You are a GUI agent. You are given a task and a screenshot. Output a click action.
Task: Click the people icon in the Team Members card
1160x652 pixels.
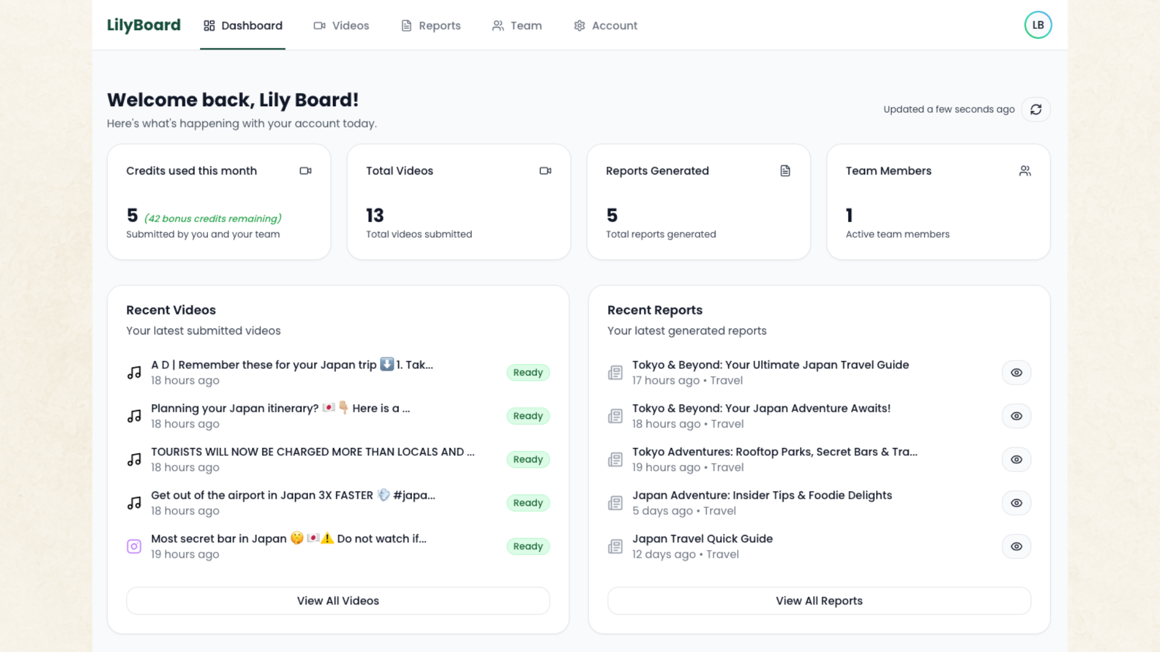(x=1025, y=171)
